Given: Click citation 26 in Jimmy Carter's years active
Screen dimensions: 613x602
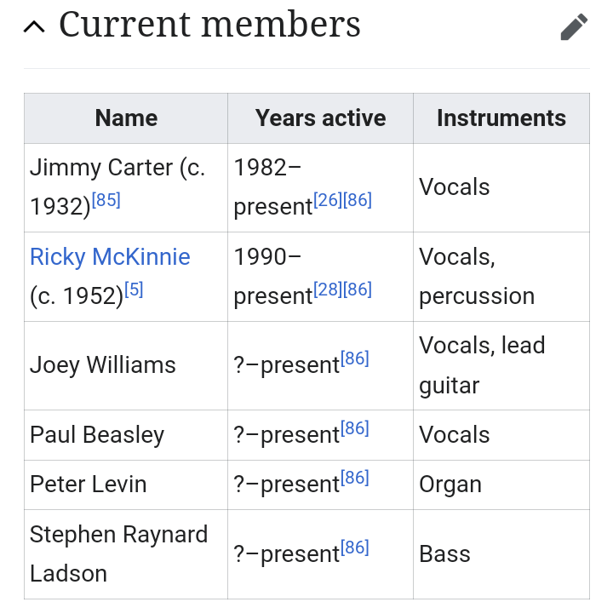Looking at the screenshot, I should [328, 200].
